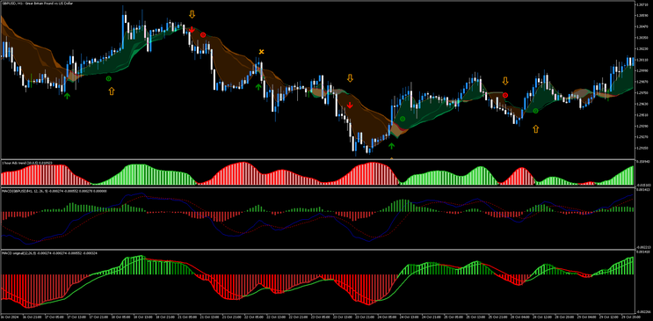Click the red down arrow under the topmost orange arrow
This screenshot has height=321, width=653.
[192, 30]
